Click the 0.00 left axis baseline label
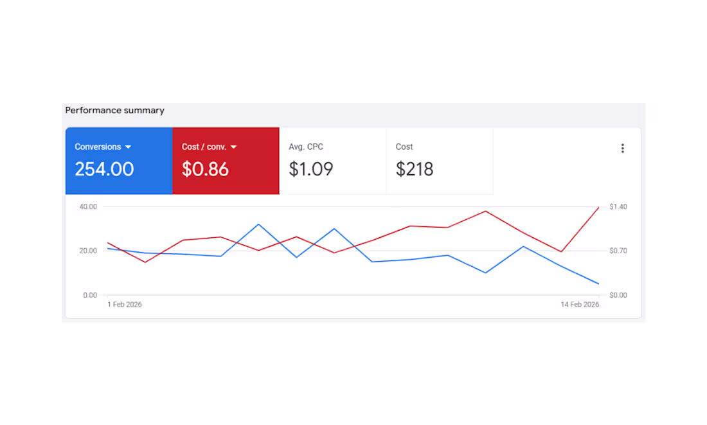Image resolution: width=707 pixels, height=425 pixels. tap(90, 295)
